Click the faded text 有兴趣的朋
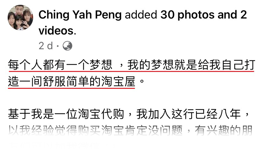This screenshot has width=264, height=155. [224, 130]
